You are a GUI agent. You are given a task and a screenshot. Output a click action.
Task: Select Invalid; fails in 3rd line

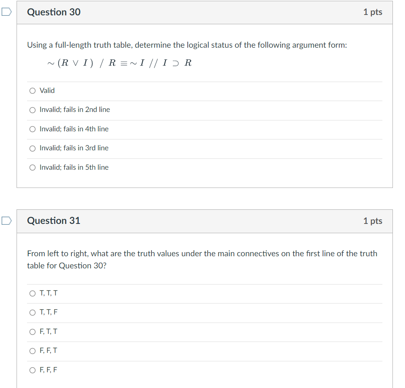(x=32, y=148)
